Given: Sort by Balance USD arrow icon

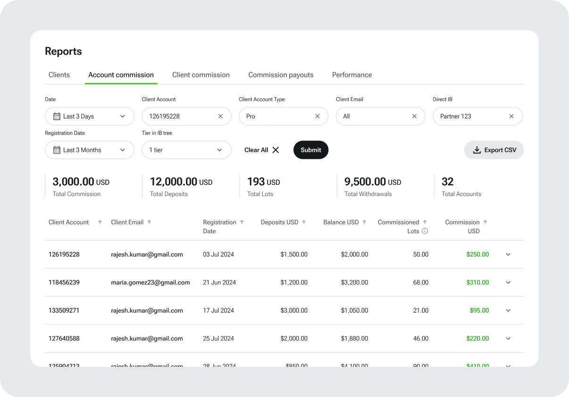Looking at the screenshot, I should pyautogui.click(x=364, y=222).
